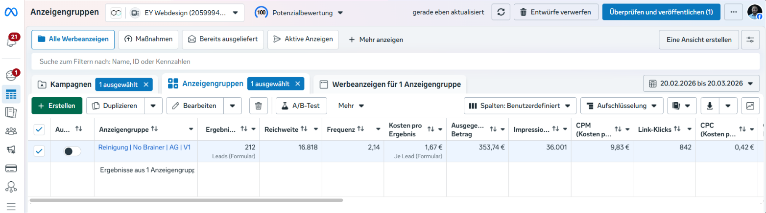Click Eine Ansicht erstellen button
Viewport: 766px width, 213px height.
pyautogui.click(x=699, y=40)
